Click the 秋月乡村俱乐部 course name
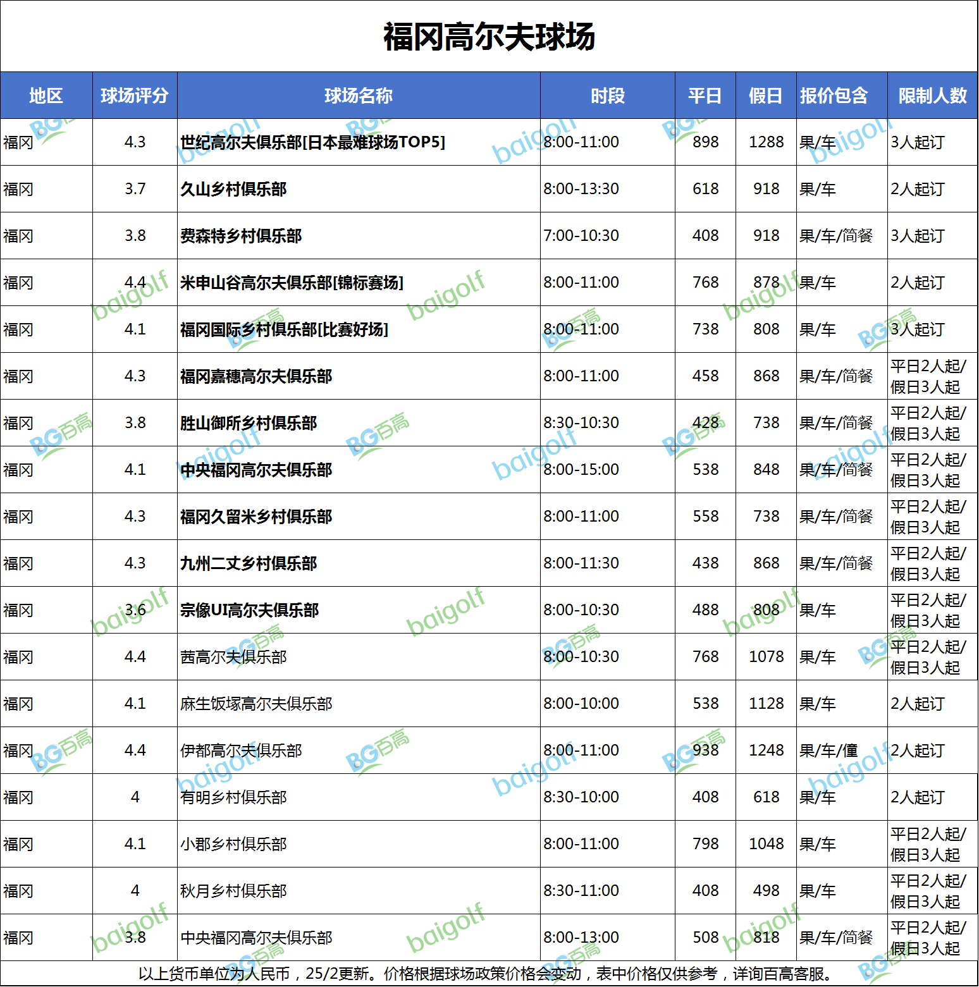 [x=233, y=891]
